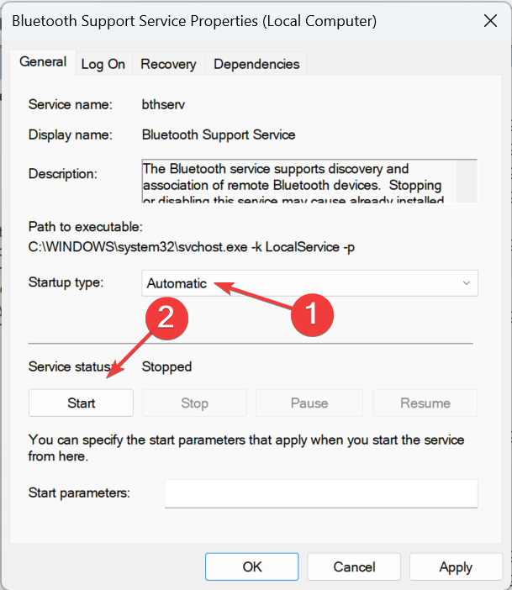Click the 'Start parameters:' label
The width and height of the screenshot is (512, 590).
tap(79, 493)
